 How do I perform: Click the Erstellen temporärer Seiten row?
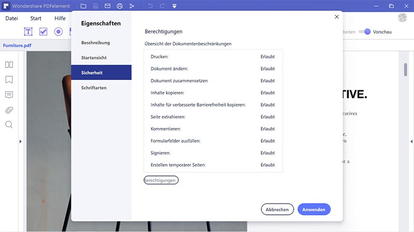(213, 165)
